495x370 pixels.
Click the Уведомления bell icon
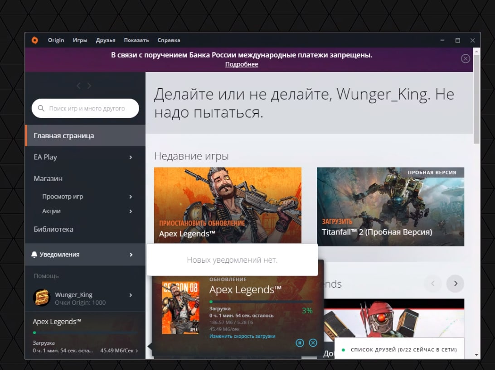coord(34,254)
